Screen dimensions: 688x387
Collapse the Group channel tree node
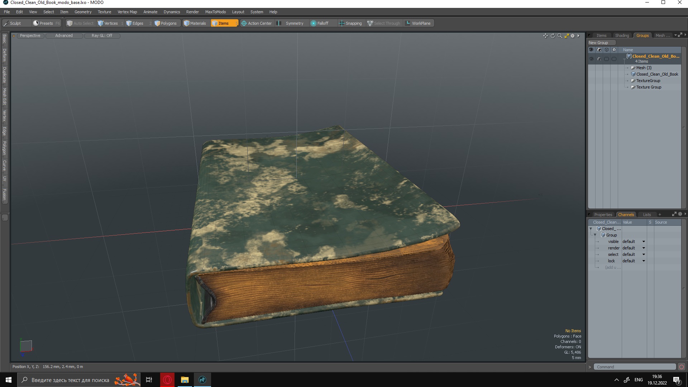click(x=595, y=235)
